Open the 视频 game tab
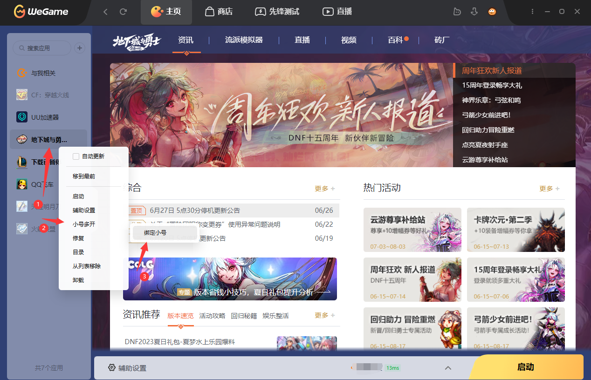This screenshot has height=380, width=591. coord(349,40)
